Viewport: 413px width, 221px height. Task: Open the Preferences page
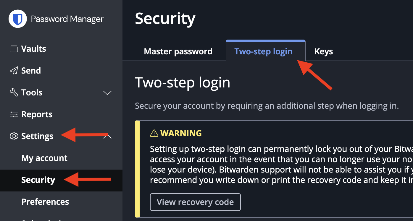click(x=45, y=201)
